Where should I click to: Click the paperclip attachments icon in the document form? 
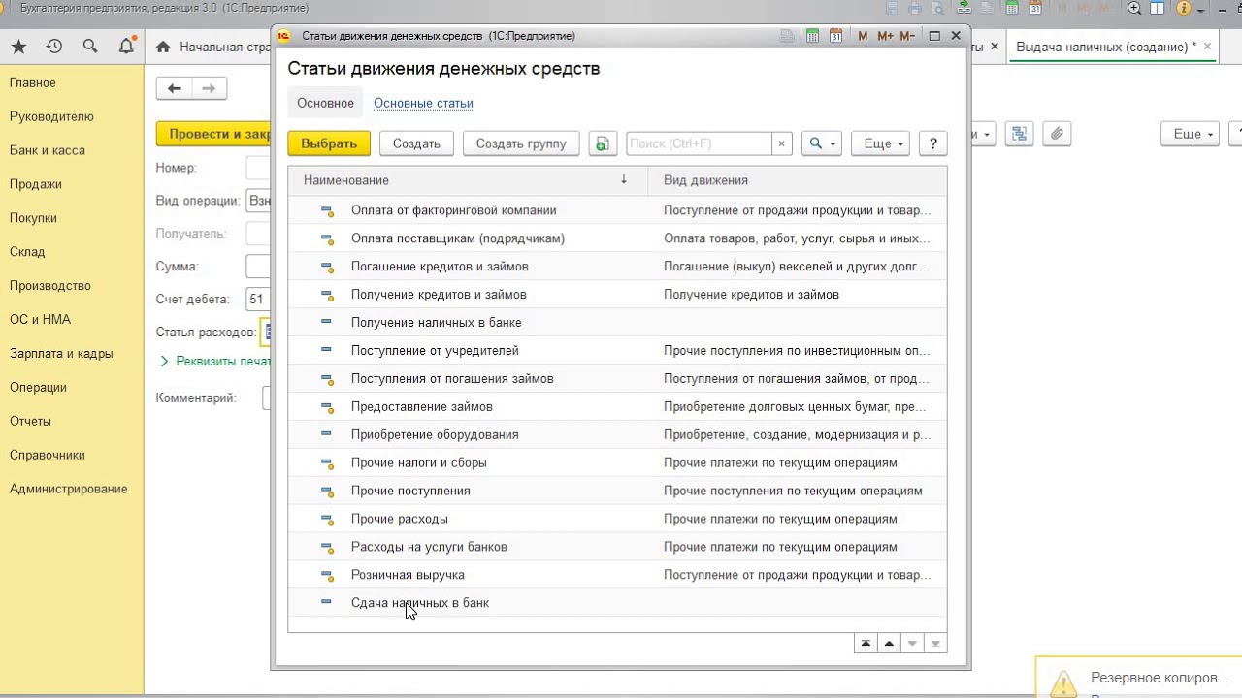point(1057,134)
